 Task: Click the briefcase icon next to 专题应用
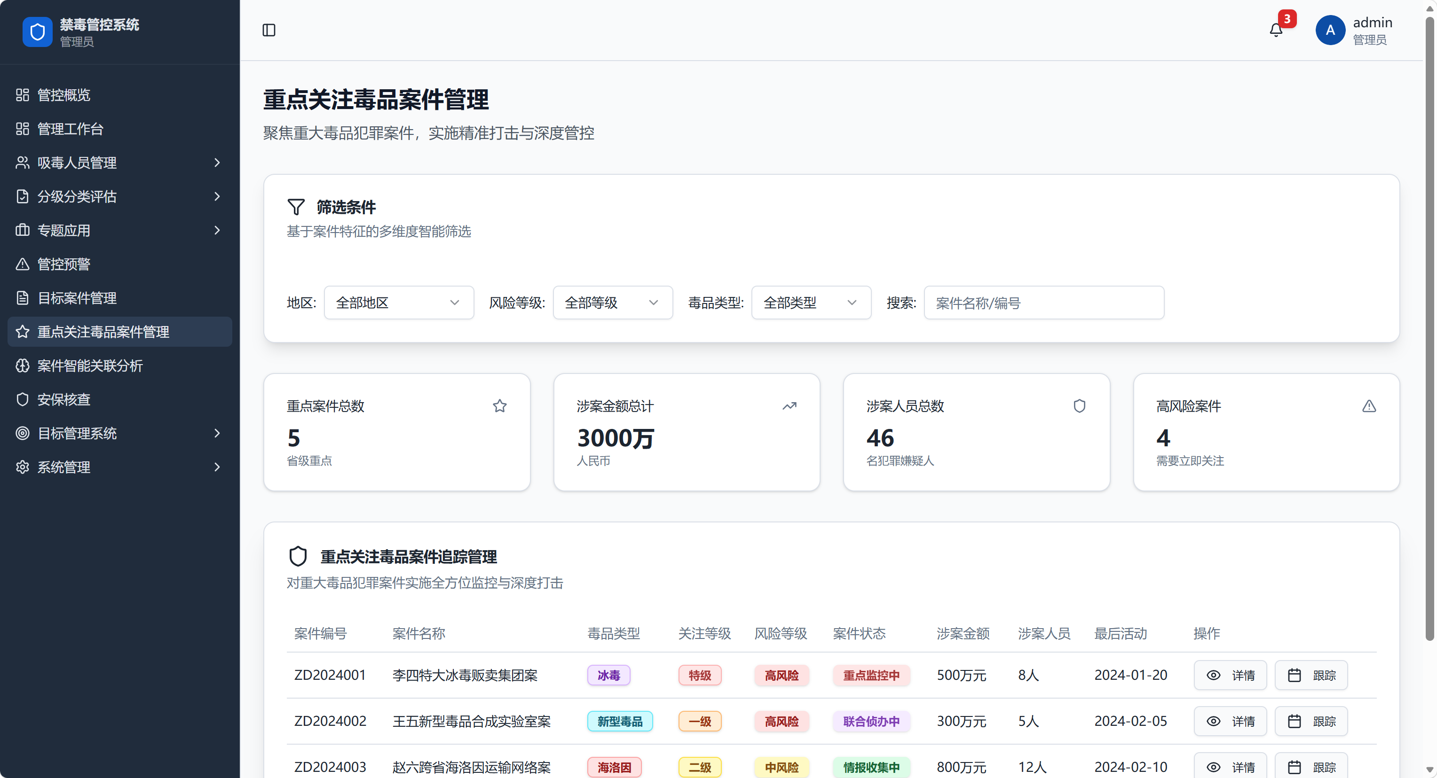(22, 230)
